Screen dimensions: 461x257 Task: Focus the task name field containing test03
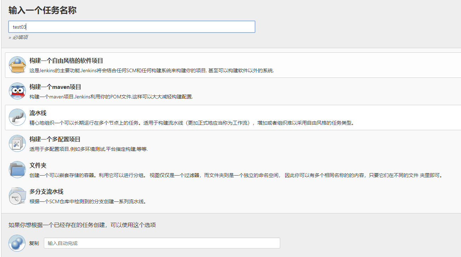(132, 27)
